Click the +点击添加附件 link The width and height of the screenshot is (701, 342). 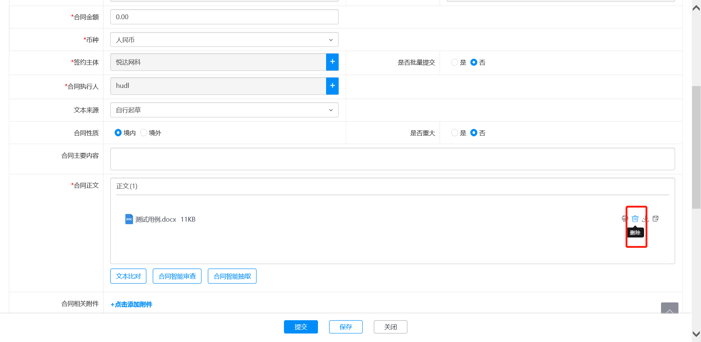[x=132, y=304]
